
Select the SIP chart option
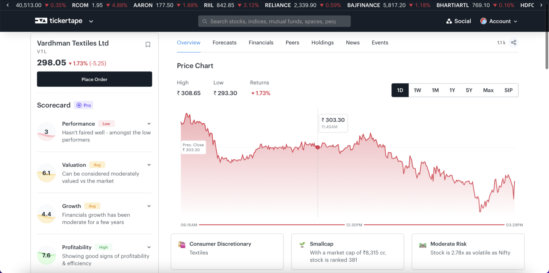[x=508, y=90]
